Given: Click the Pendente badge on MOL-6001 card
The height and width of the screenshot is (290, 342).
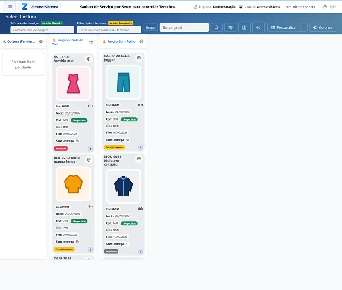Looking at the screenshot, I should tap(111, 252).
